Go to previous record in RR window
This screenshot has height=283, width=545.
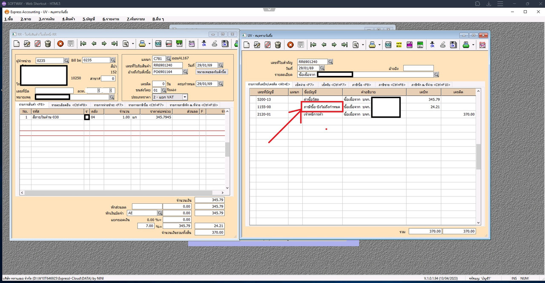(94, 43)
